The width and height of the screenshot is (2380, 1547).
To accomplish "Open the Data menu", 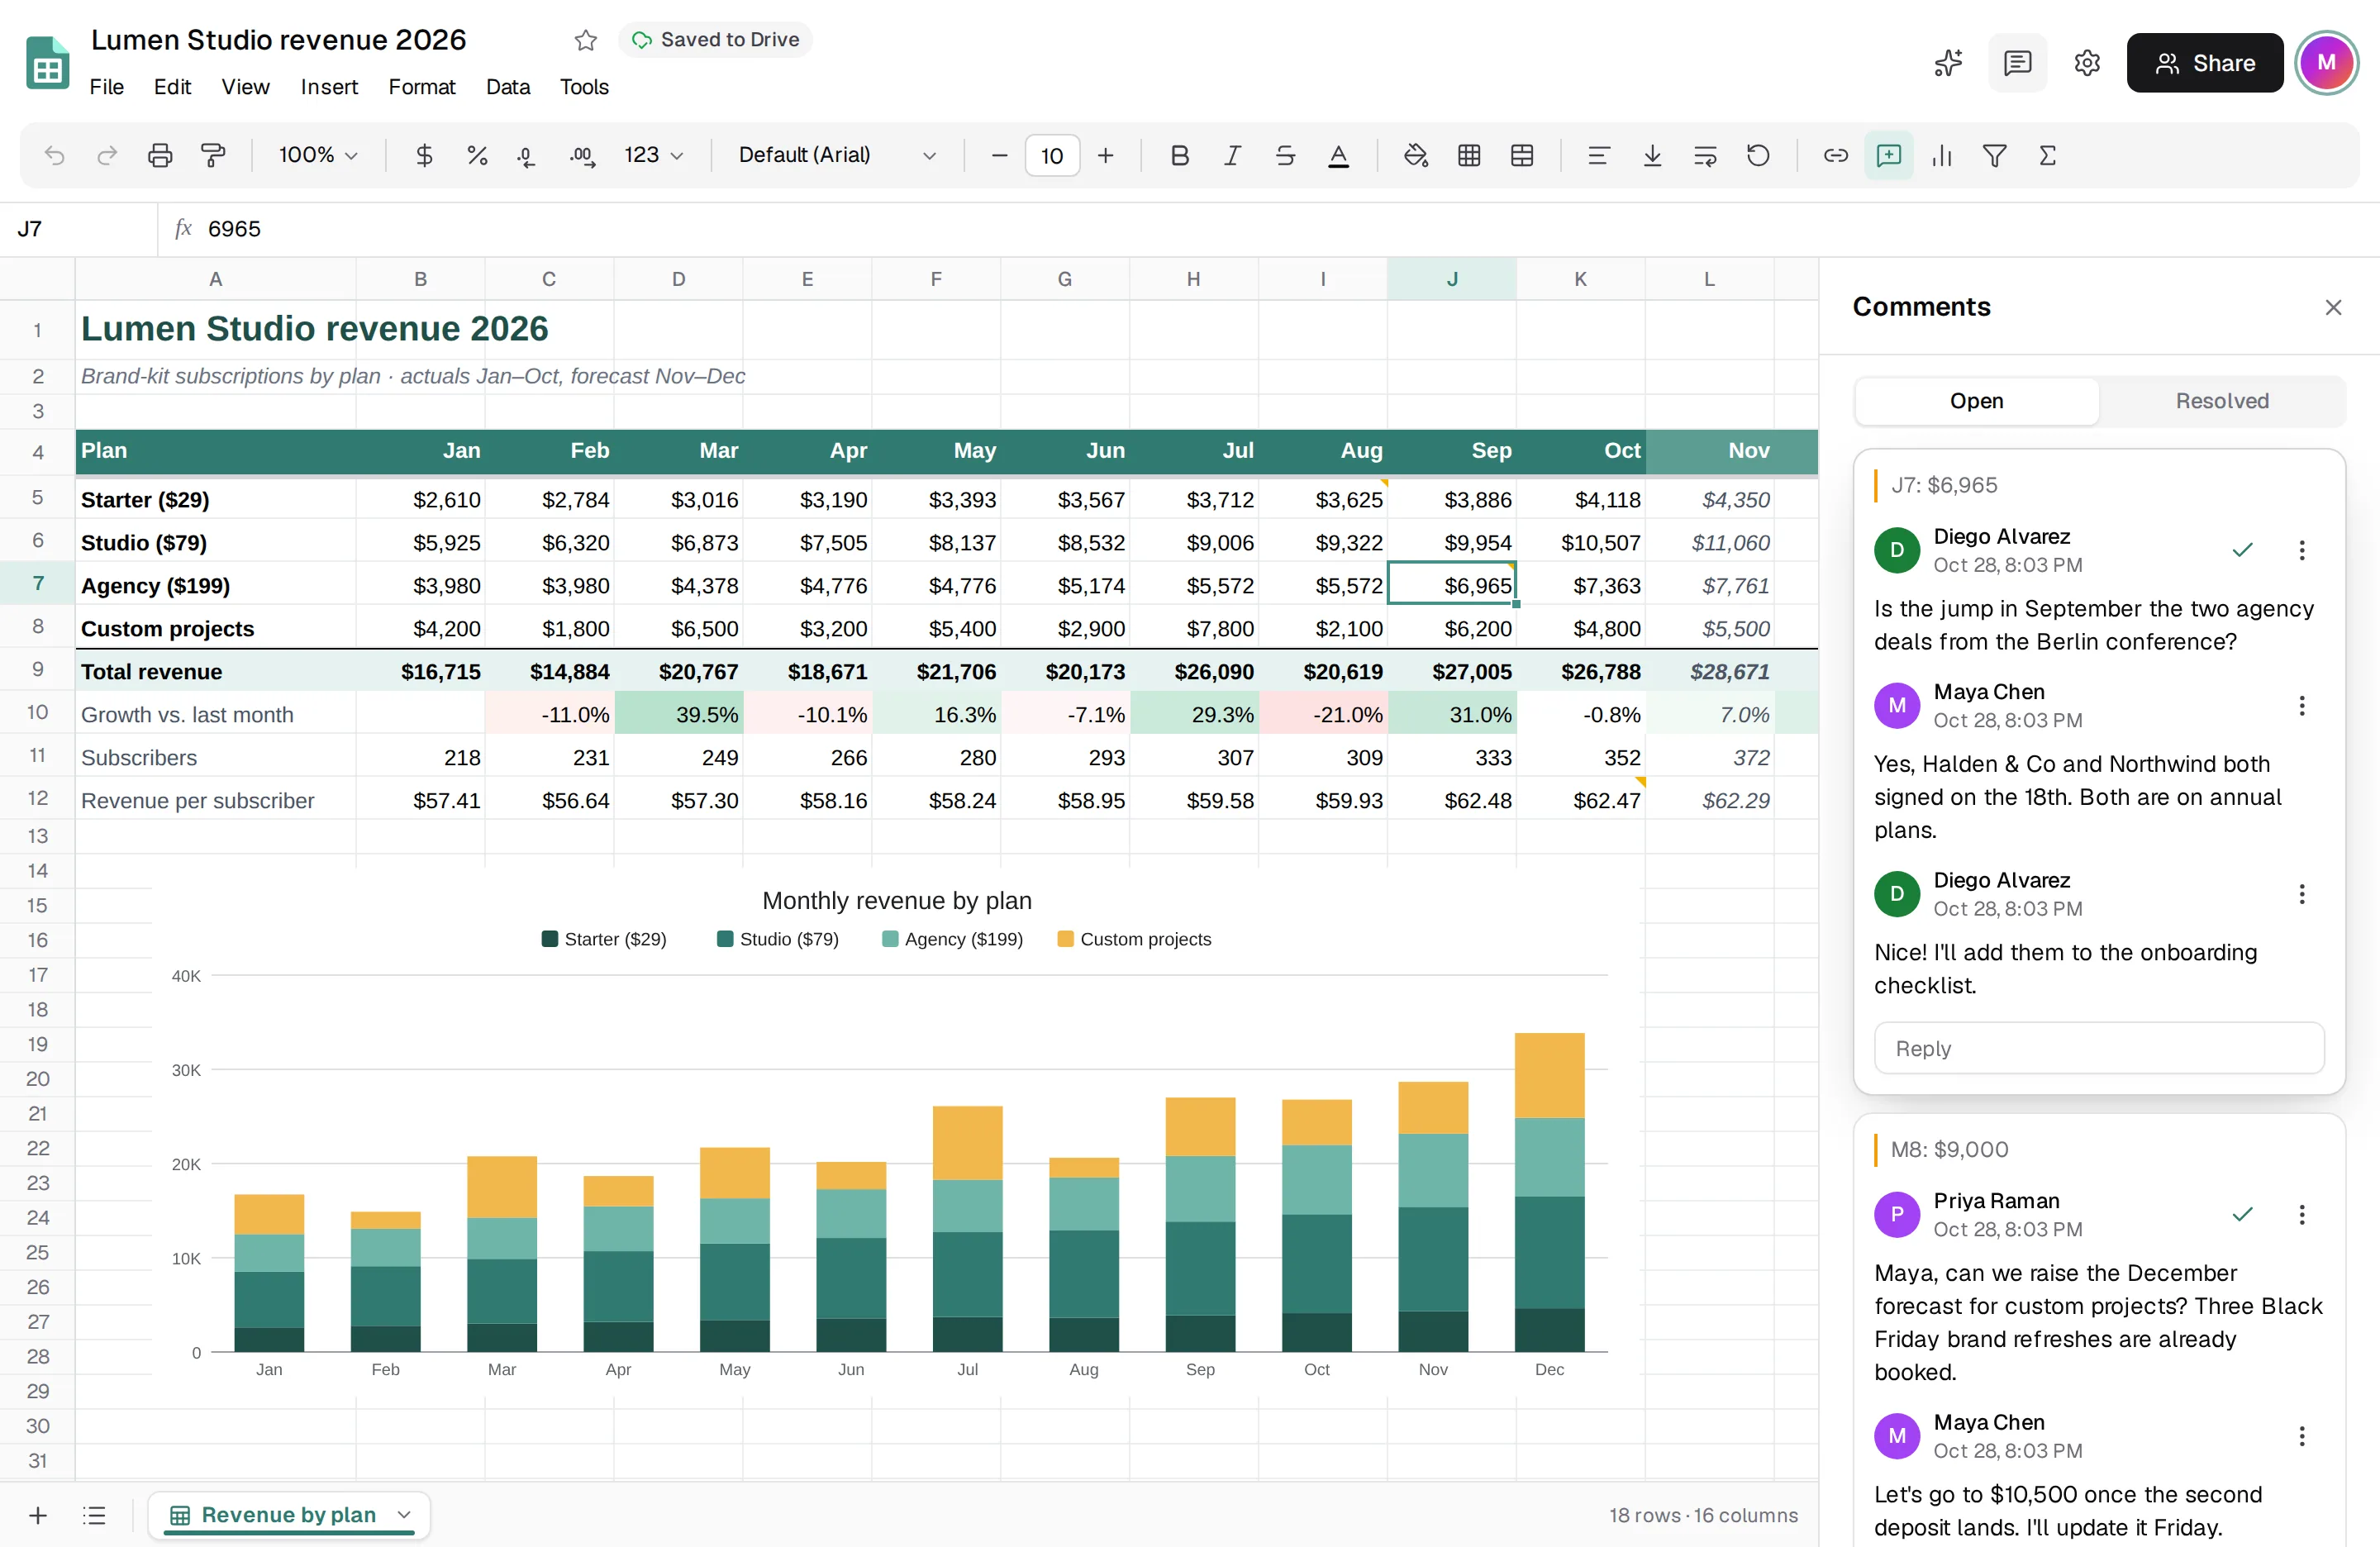I will click(508, 87).
